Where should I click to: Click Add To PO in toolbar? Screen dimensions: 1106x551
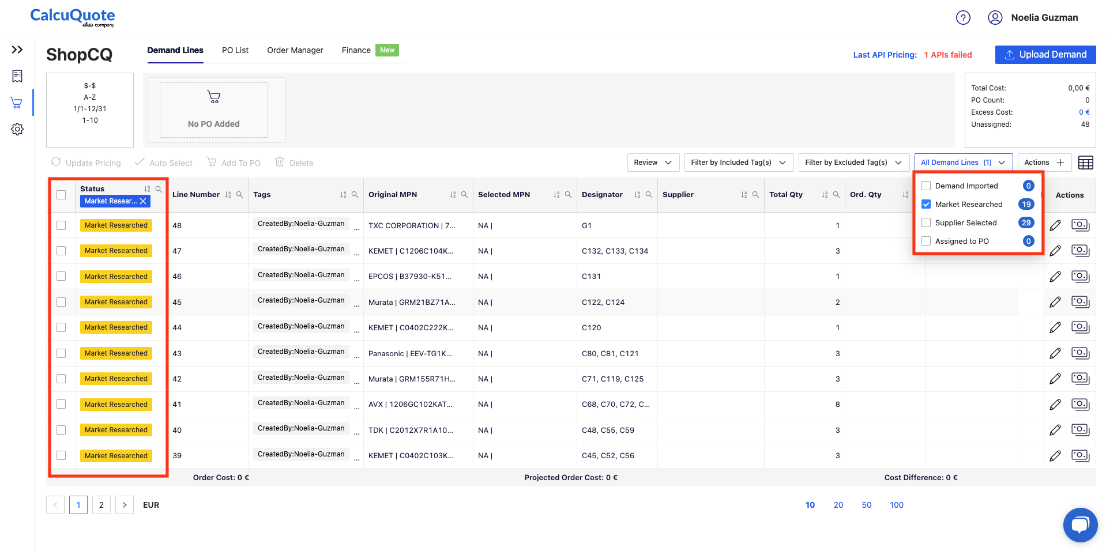tap(234, 163)
